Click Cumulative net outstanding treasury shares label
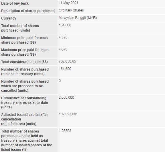Screen dimensions: 165x152 [25, 103]
